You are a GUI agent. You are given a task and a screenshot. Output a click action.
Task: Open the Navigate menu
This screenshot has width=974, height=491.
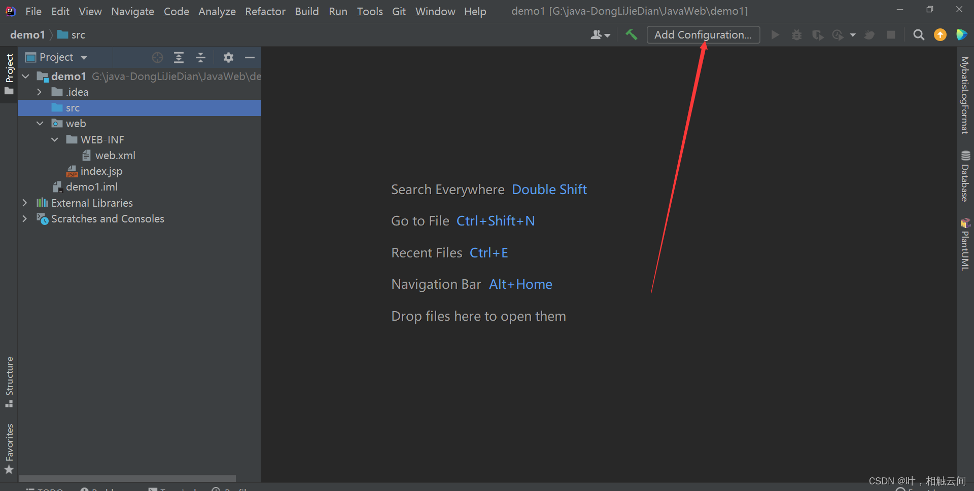132,11
